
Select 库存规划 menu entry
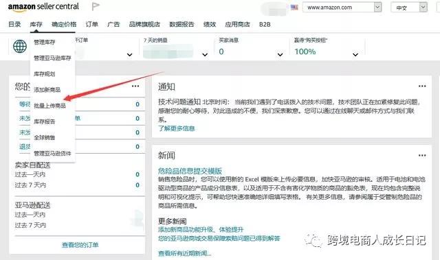click(x=44, y=74)
